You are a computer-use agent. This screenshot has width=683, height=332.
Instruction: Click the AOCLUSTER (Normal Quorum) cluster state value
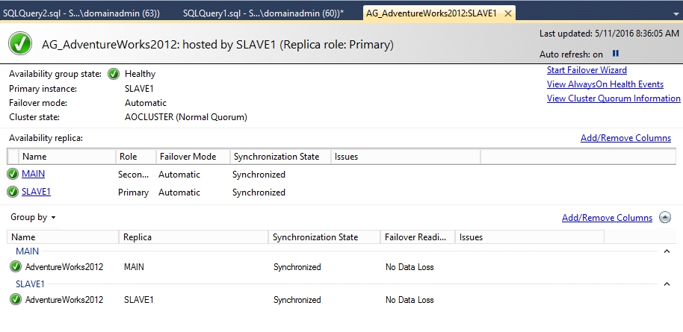click(186, 117)
